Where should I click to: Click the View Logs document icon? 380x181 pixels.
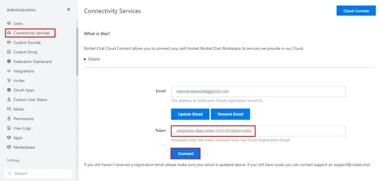(x=9, y=128)
